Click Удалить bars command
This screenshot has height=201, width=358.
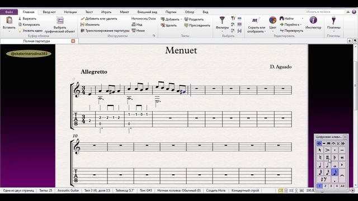(x=169, y=25)
